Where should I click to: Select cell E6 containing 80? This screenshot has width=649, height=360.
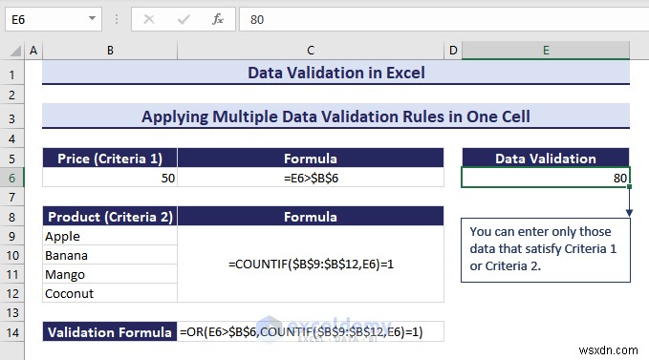click(x=546, y=178)
